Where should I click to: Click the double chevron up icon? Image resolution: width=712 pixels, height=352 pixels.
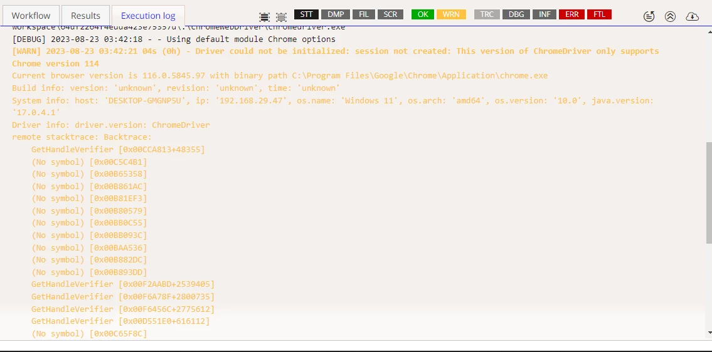pyautogui.click(x=670, y=17)
